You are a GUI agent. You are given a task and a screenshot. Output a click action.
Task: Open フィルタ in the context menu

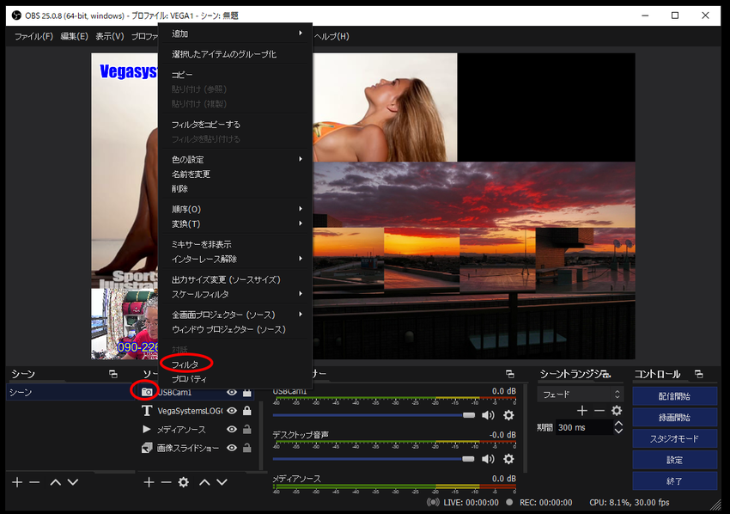tap(185, 364)
